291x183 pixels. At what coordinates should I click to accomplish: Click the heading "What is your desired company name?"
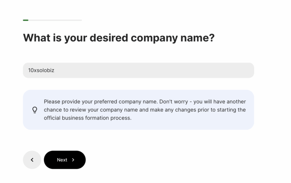pos(119,38)
